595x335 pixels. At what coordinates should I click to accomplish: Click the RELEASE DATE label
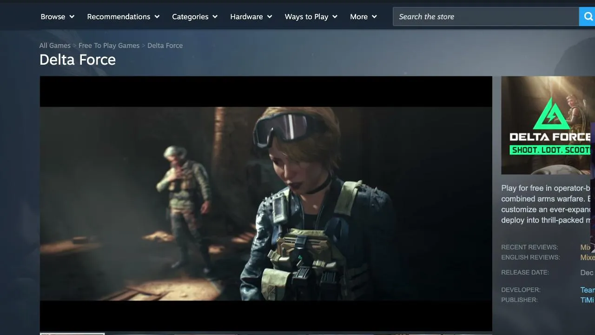tap(525, 273)
